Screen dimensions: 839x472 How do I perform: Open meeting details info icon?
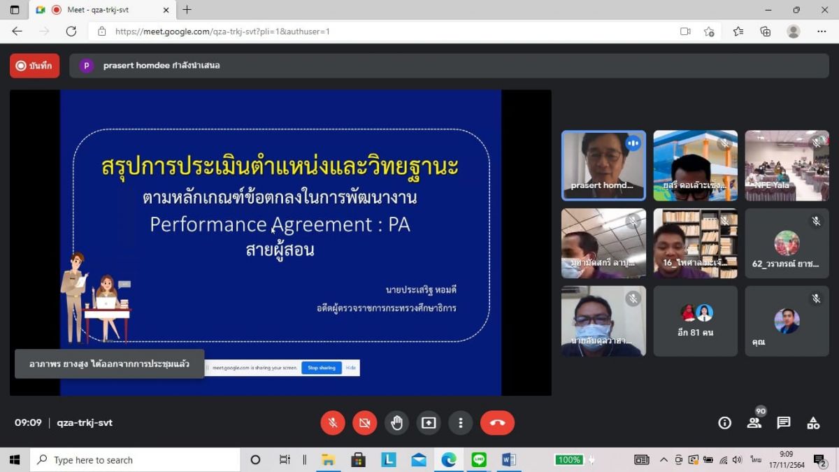(725, 423)
